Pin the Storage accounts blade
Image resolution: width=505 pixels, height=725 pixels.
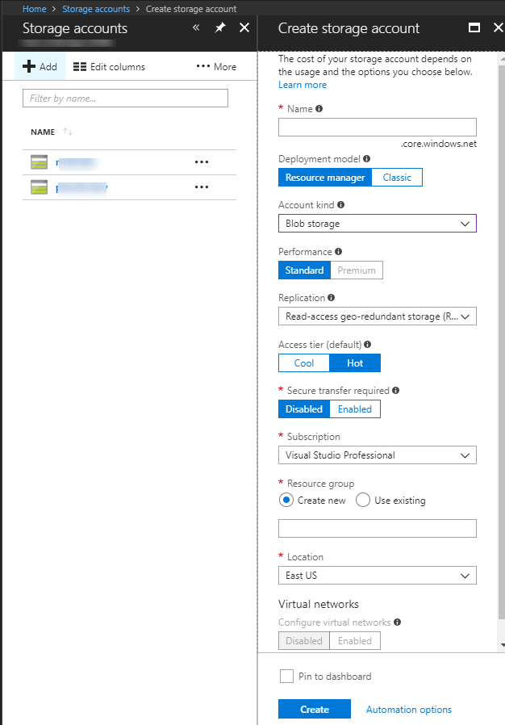click(219, 27)
